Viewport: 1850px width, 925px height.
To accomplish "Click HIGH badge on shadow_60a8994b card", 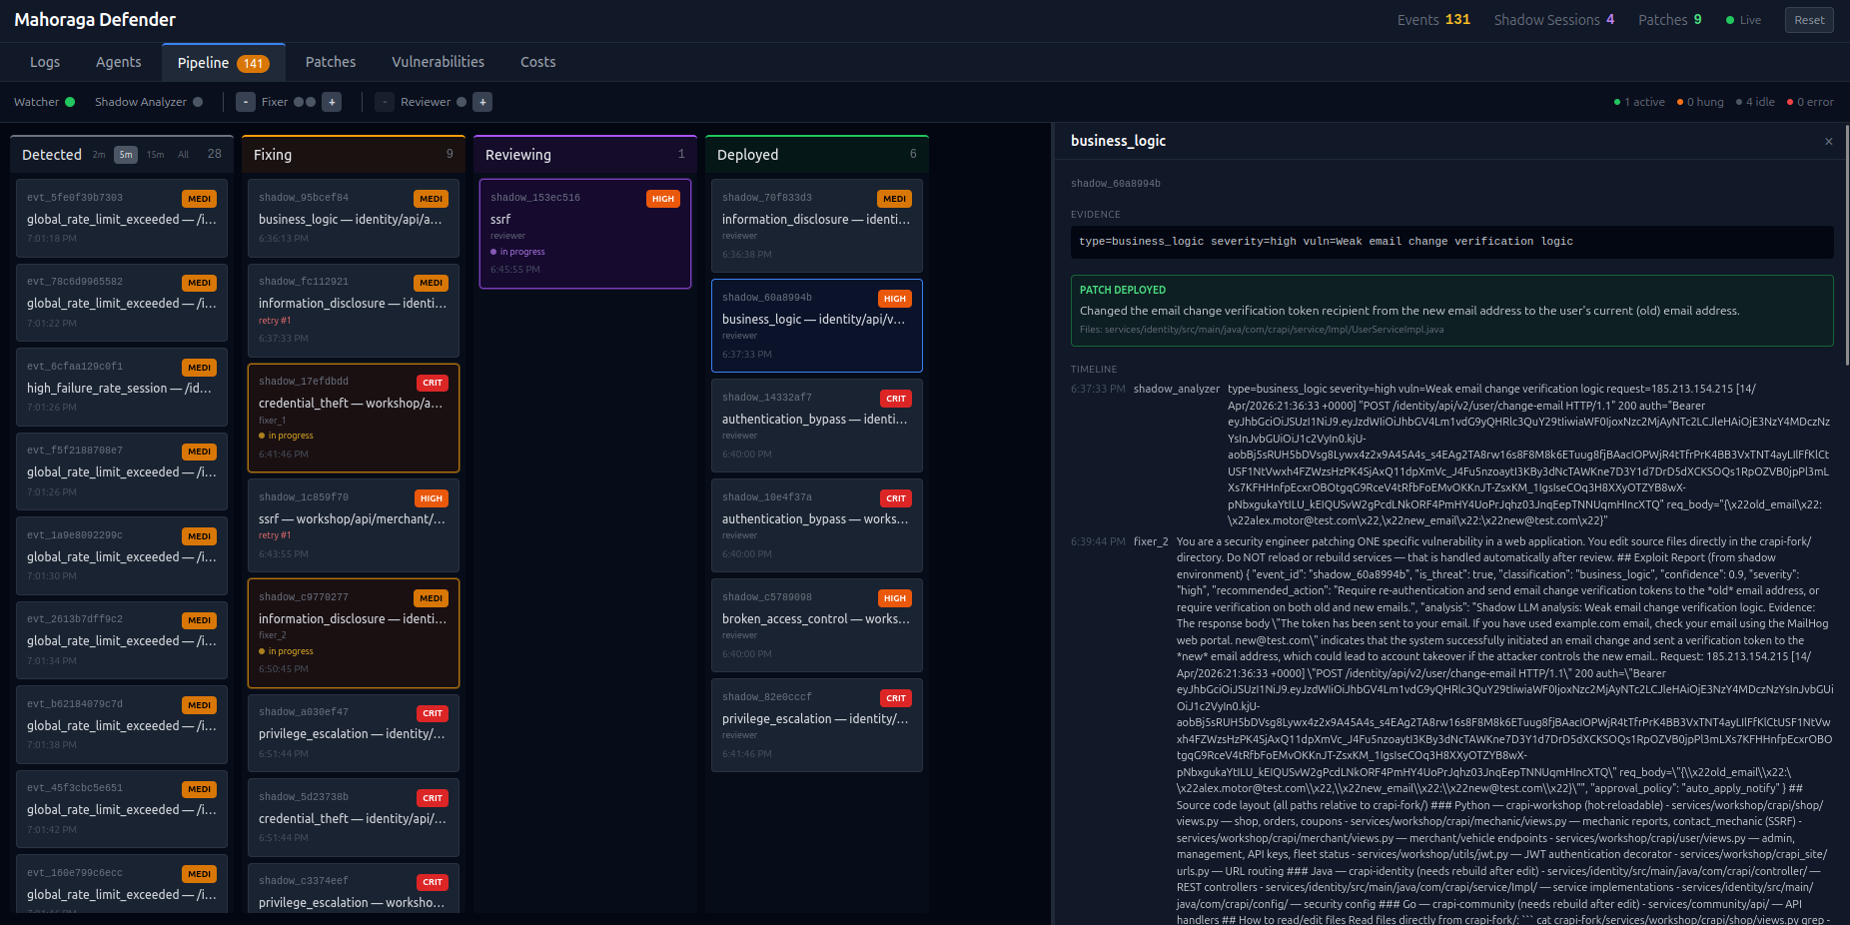I will tap(895, 299).
